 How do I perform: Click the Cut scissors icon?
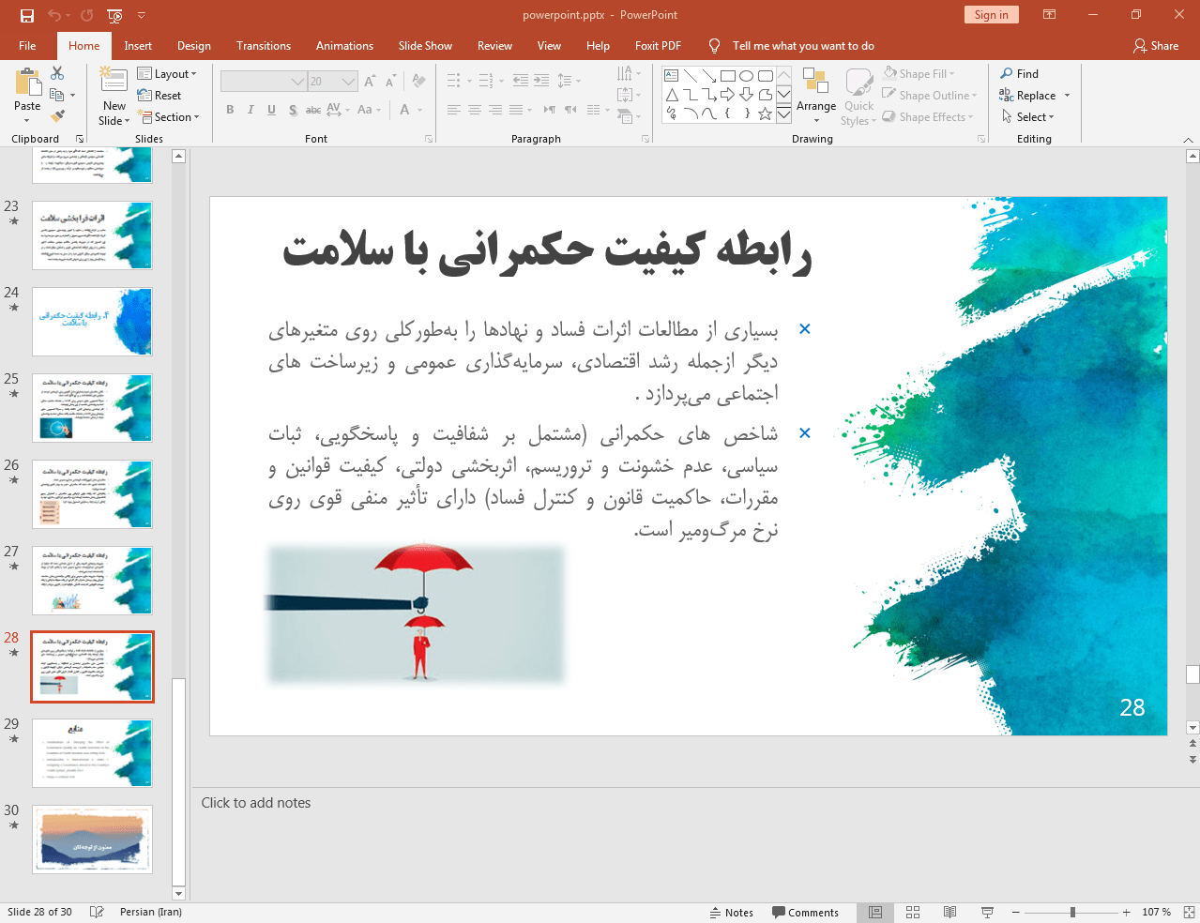pyautogui.click(x=57, y=73)
